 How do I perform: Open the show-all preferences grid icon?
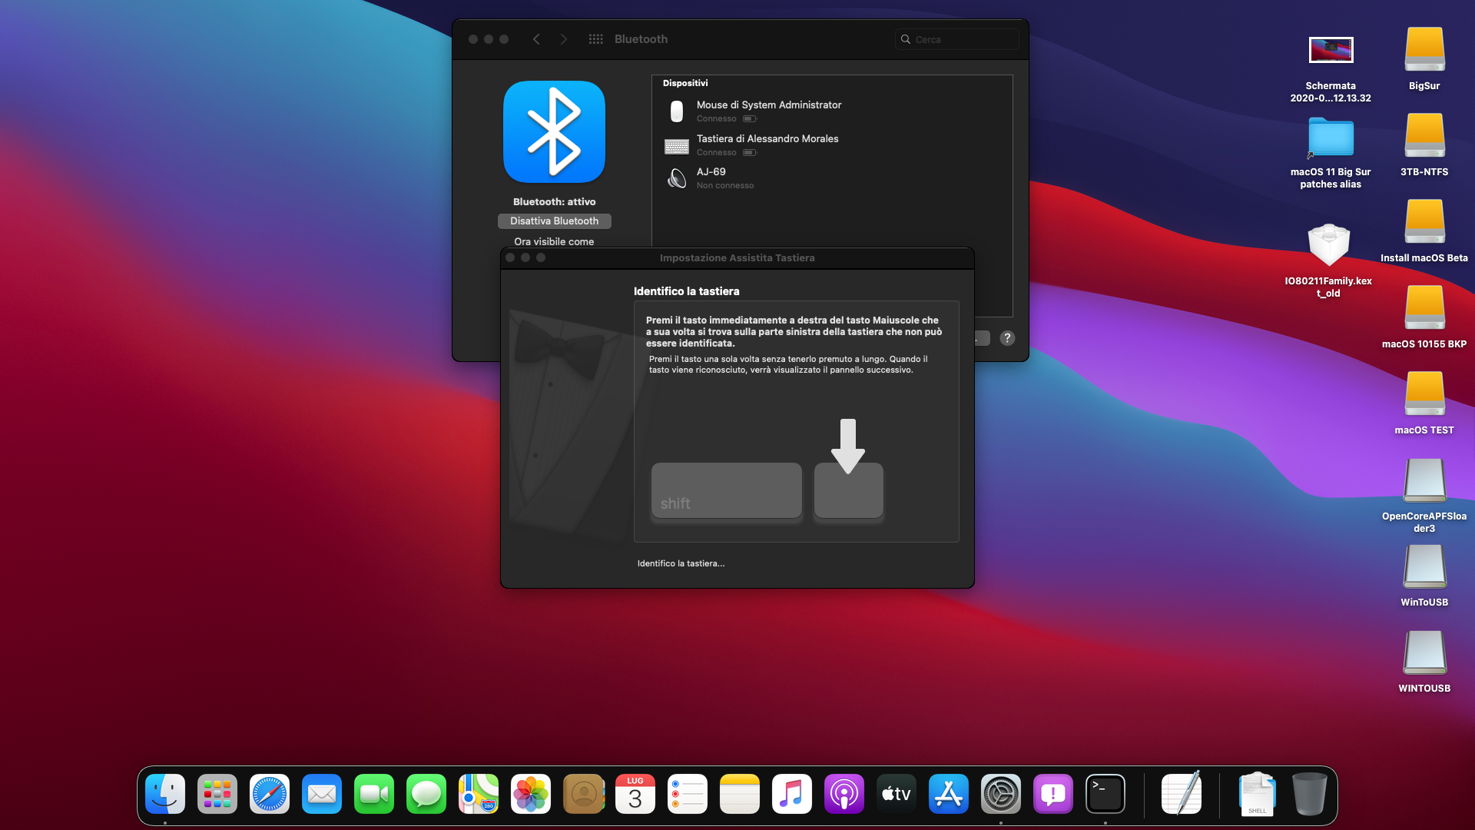[x=595, y=39]
